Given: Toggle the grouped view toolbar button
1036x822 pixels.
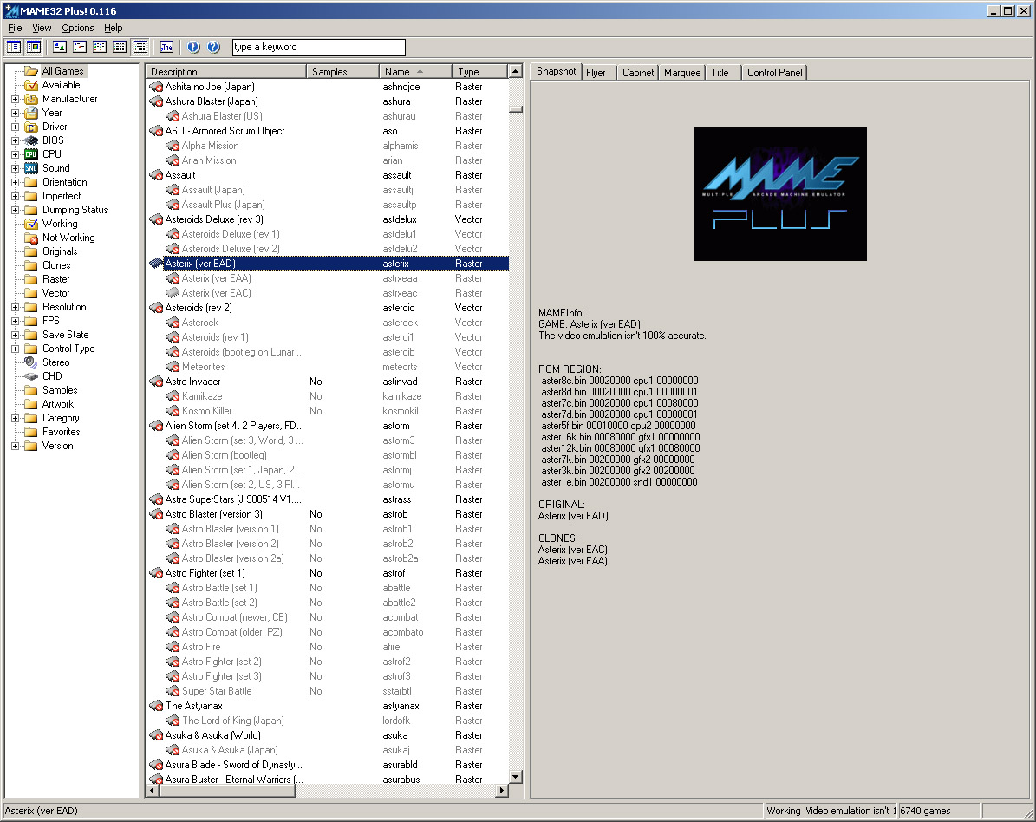Looking at the screenshot, I should pyautogui.click(x=140, y=47).
